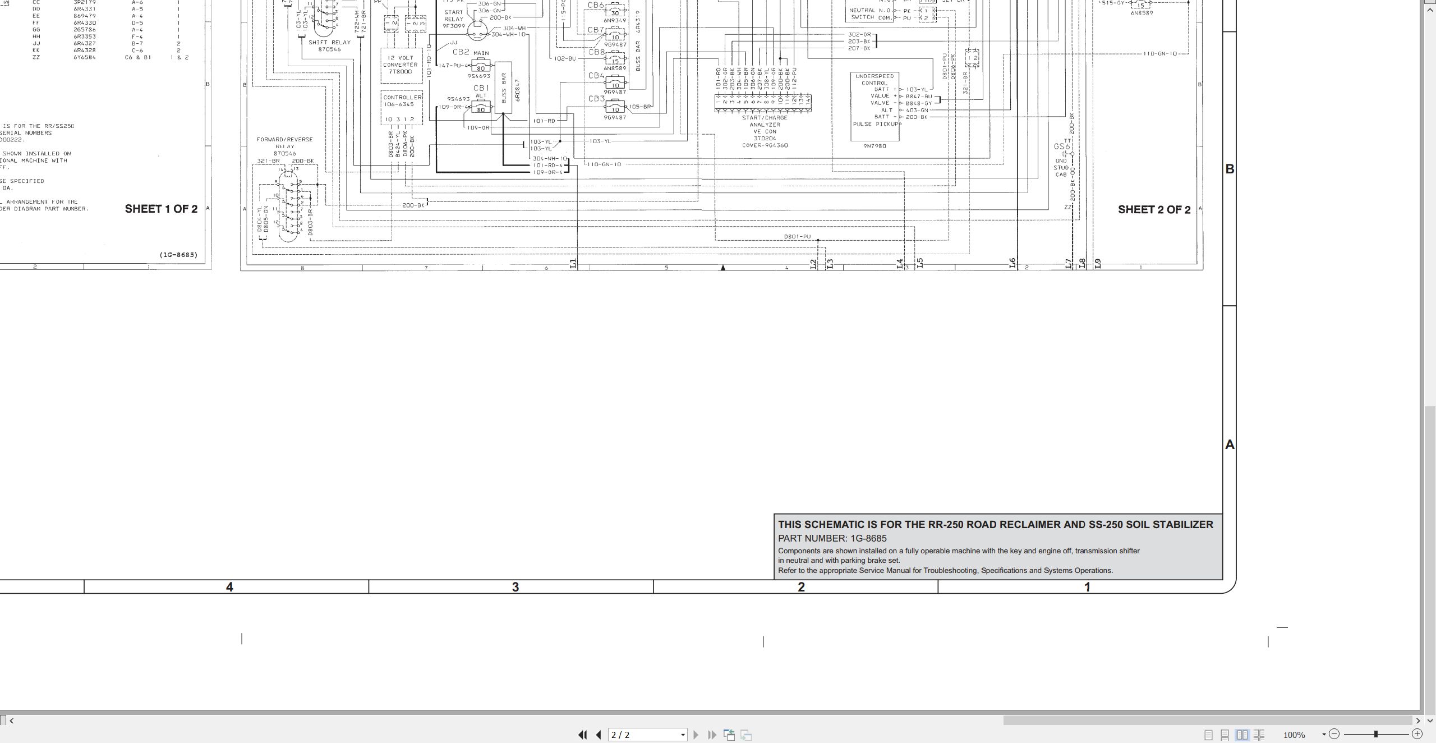Go to the next page
Viewport: 1436px width, 743px height.
(696, 735)
